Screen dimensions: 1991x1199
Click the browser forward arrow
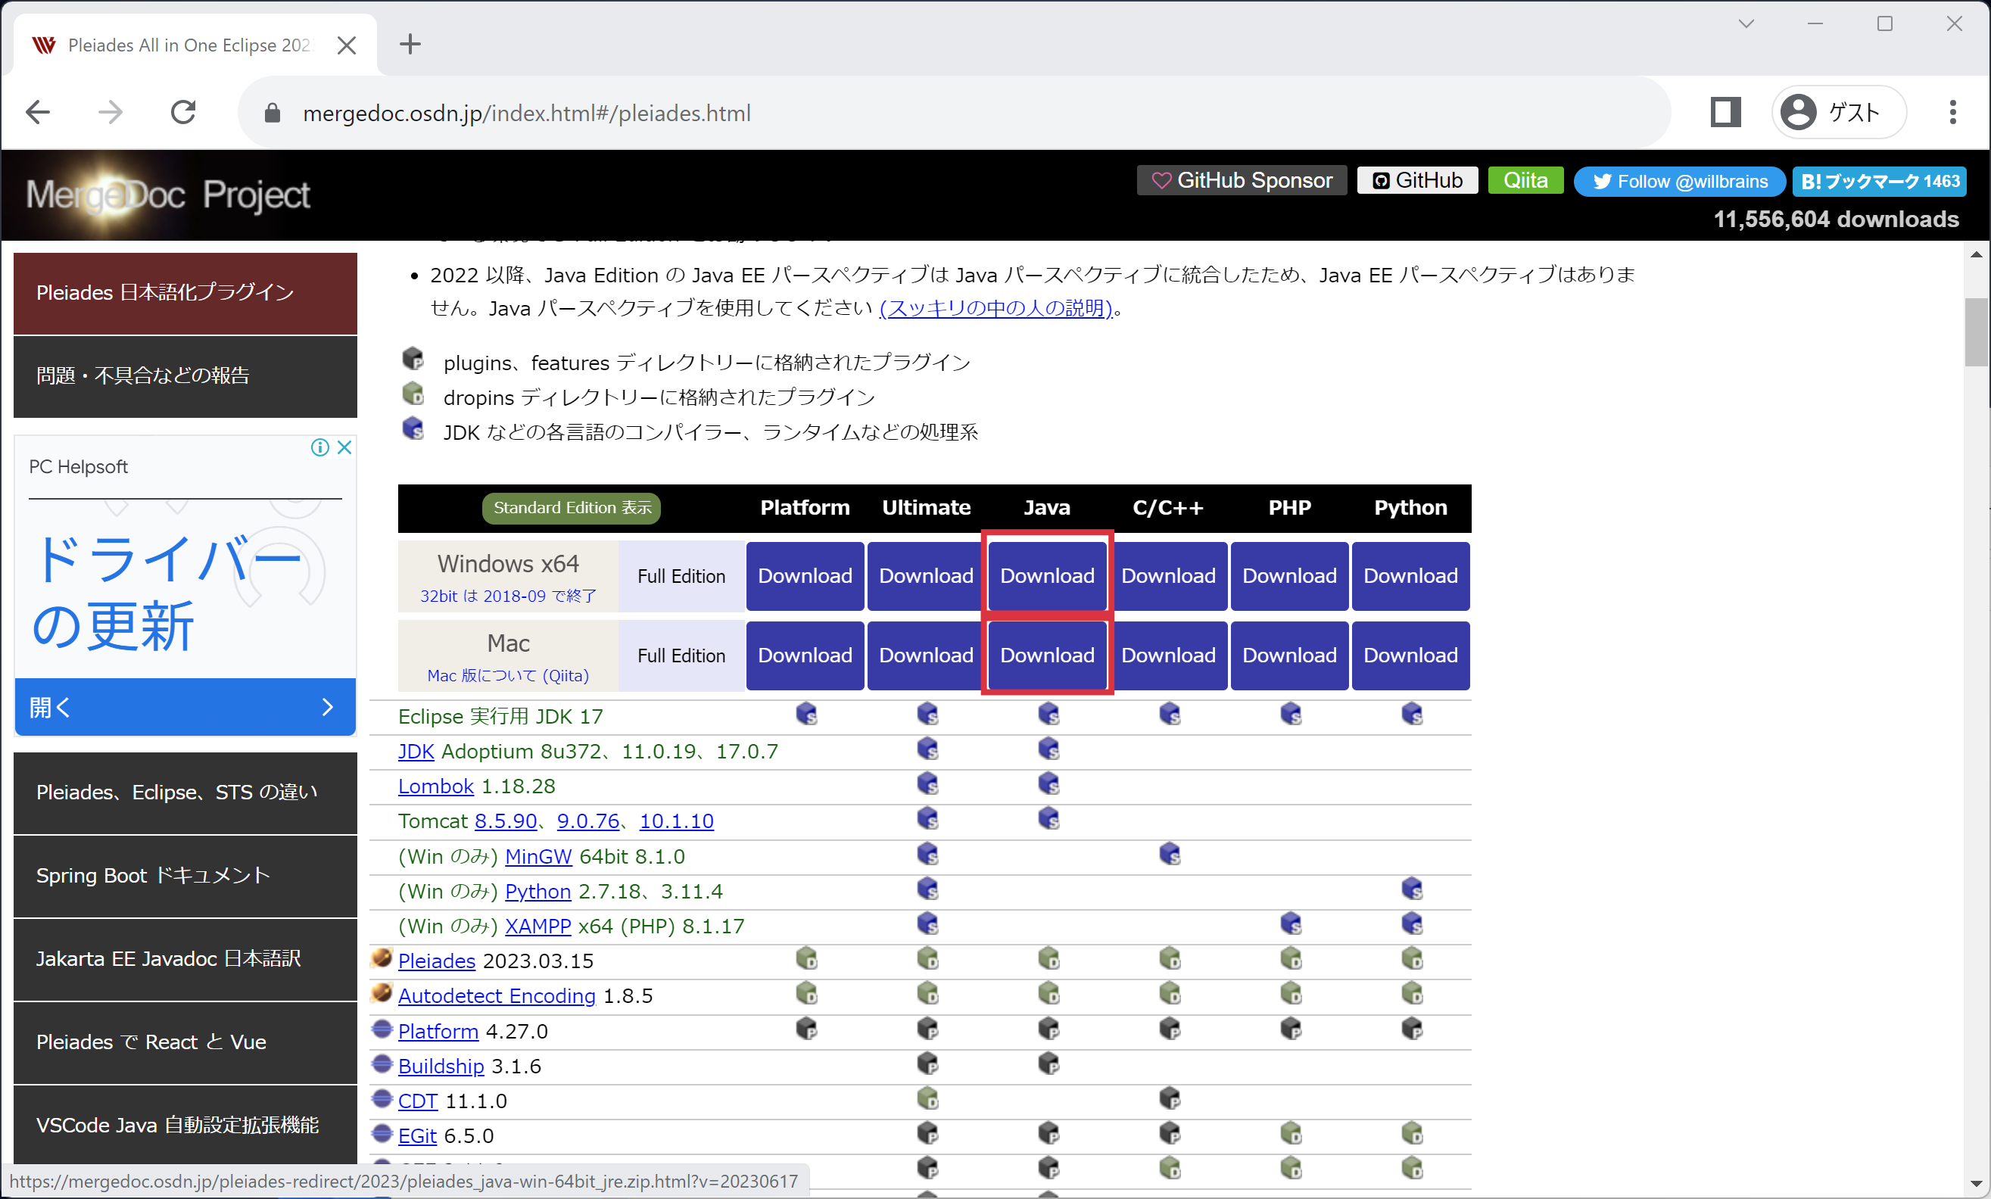(111, 112)
